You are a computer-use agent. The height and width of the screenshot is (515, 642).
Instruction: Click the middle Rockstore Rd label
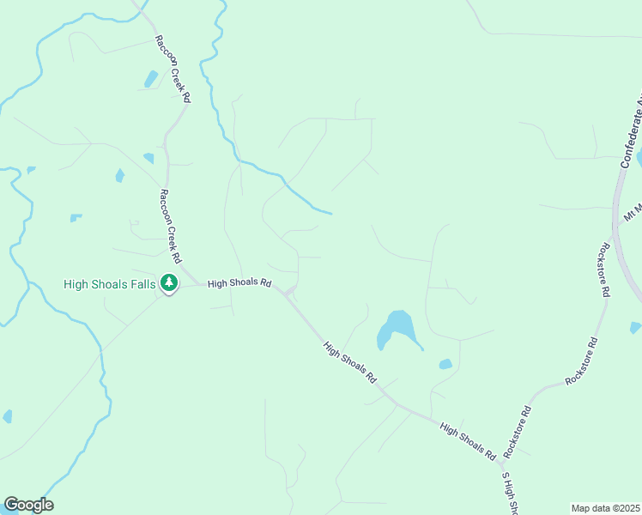582,361
